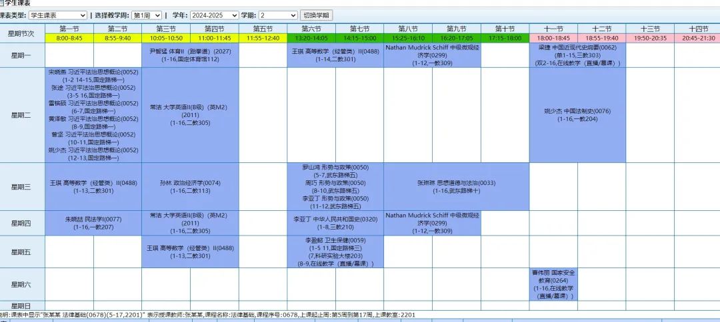This screenshot has height=322, width=720.
Task: Select the yellow 8:55-9:40 time slot
Action: point(117,39)
